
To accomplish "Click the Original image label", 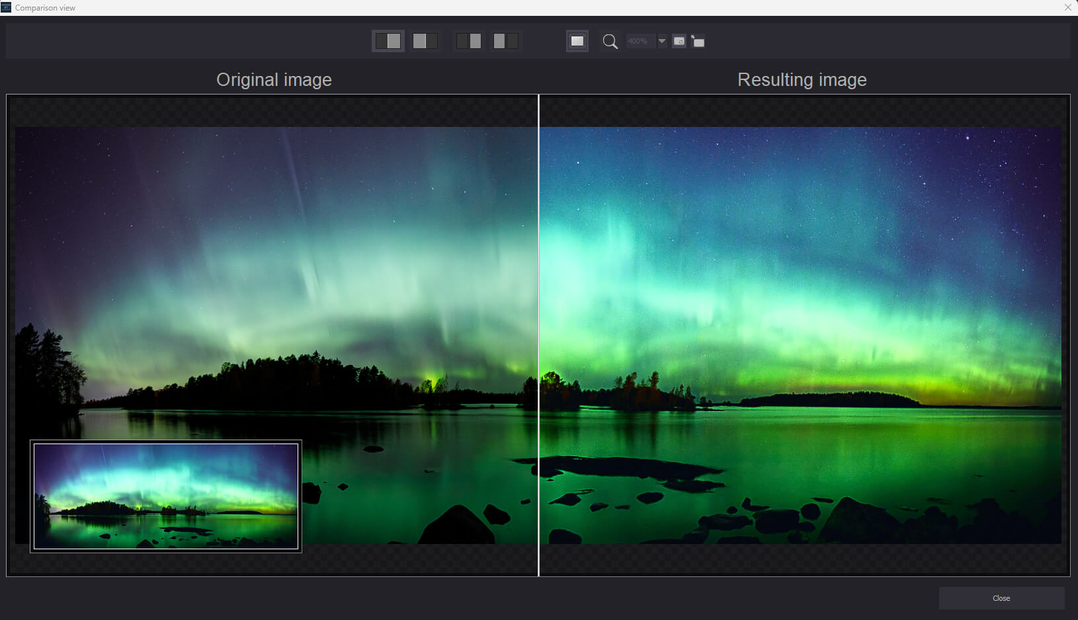I will pyautogui.click(x=274, y=79).
